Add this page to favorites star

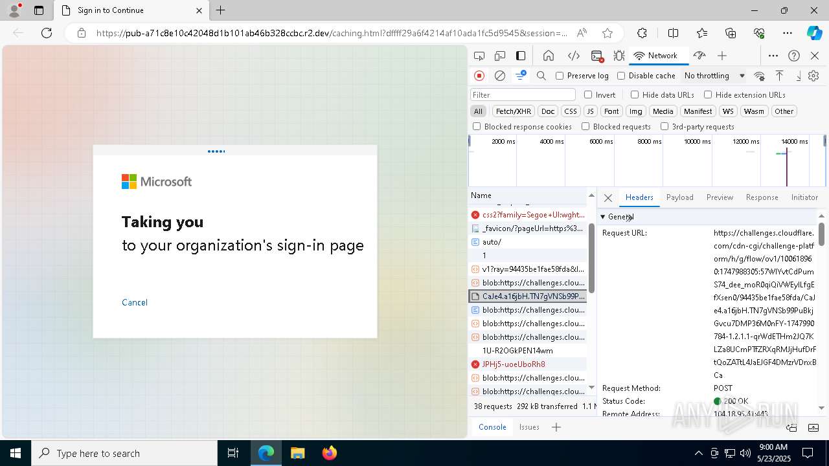607,33
